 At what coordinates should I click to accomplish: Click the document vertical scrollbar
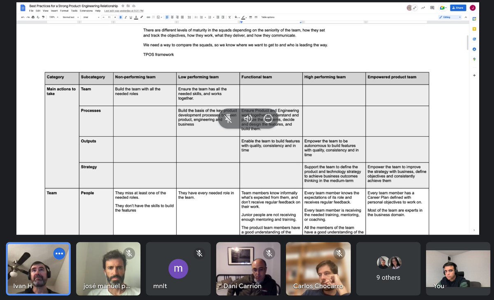pos(467,42)
